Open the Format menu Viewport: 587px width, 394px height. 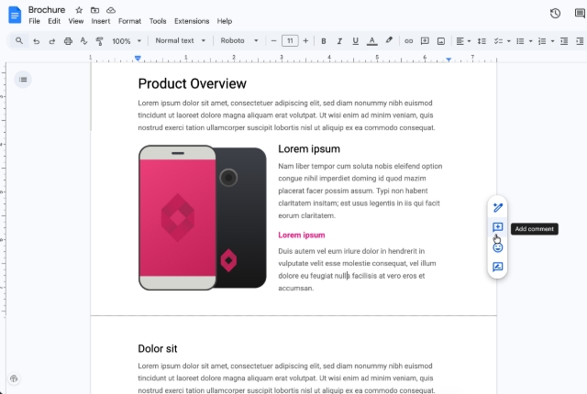tap(129, 21)
